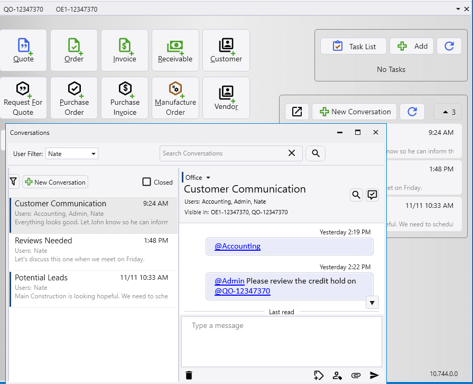This screenshot has height=384, width=473.
Task: Click the send message arrow icon
Action: (374, 375)
